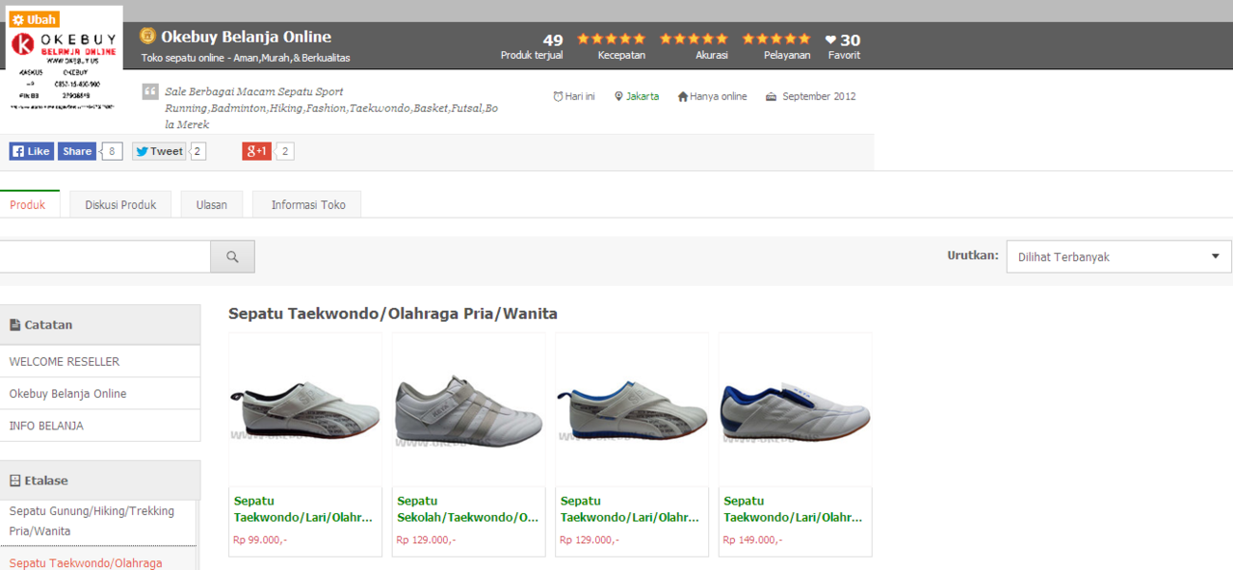Open the Ulasan tab
This screenshot has height=570, width=1233.
212,204
